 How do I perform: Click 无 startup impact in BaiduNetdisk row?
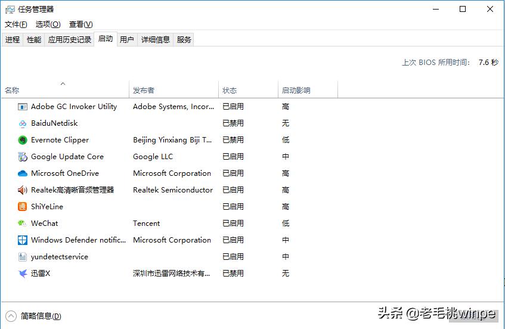(286, 123)
